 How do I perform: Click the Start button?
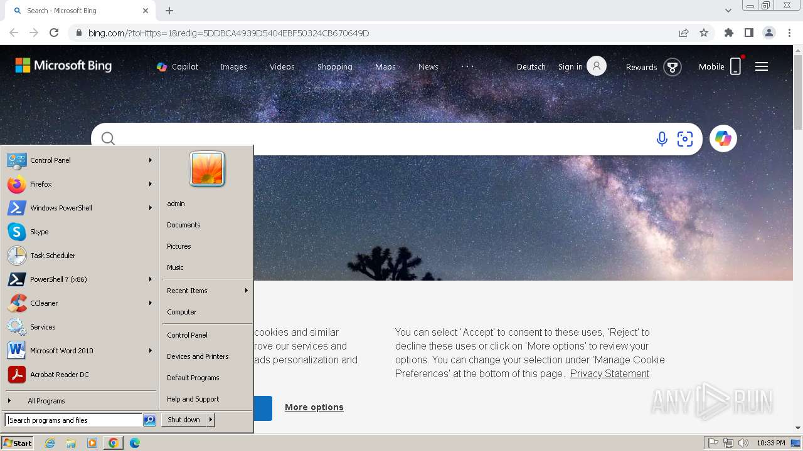(18, 443)
